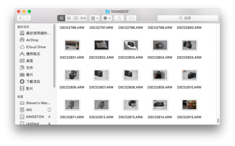Open 最近使用過的 in the sidebar
Image resolution: width=235 pixels, height=146 pixels.
pos(35,33)
